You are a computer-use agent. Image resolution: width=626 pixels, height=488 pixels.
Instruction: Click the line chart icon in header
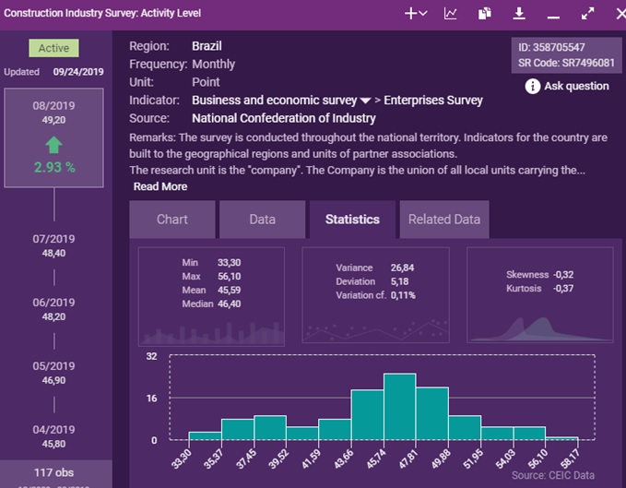(450, 14)
